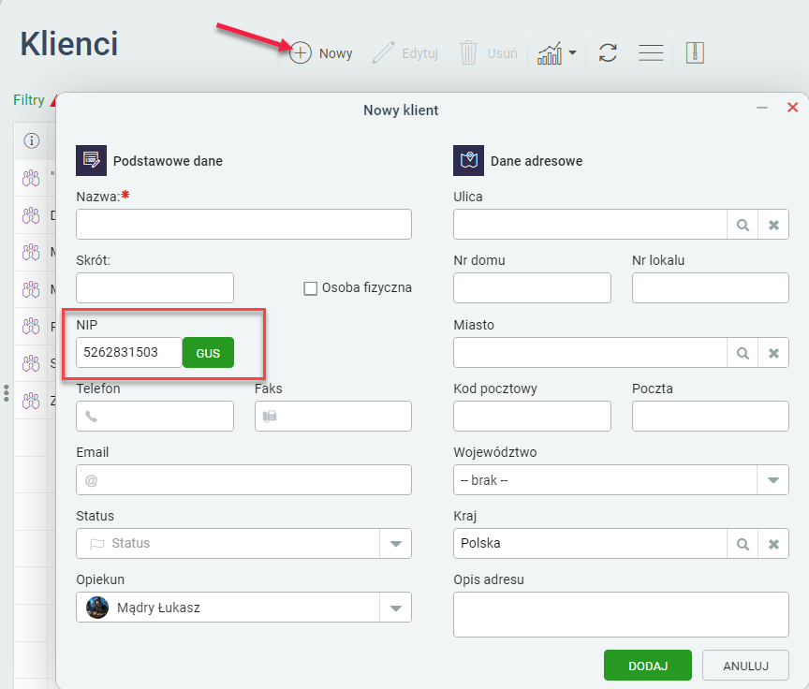
Task: Click the green GUS button
Action: click(208, 353)
